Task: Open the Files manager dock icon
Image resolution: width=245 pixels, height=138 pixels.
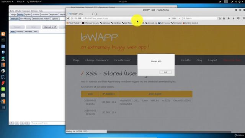Action: tap(3, 46)
